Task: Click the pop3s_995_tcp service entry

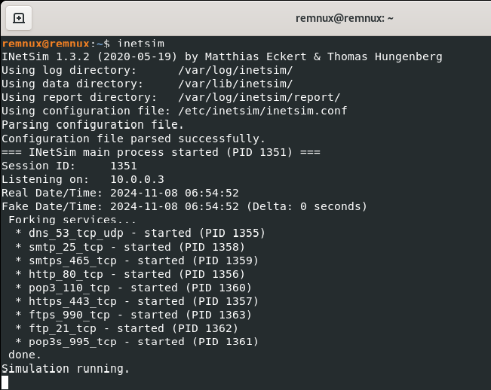Action: pos(137,342)
